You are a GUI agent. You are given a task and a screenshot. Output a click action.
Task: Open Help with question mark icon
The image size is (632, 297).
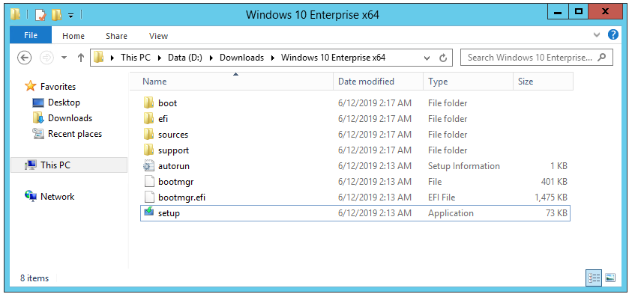(613, 34)
